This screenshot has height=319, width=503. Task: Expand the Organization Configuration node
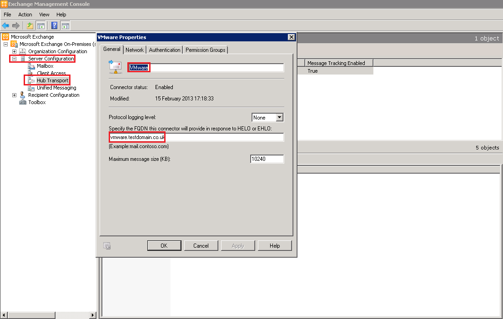pos(14,51)
